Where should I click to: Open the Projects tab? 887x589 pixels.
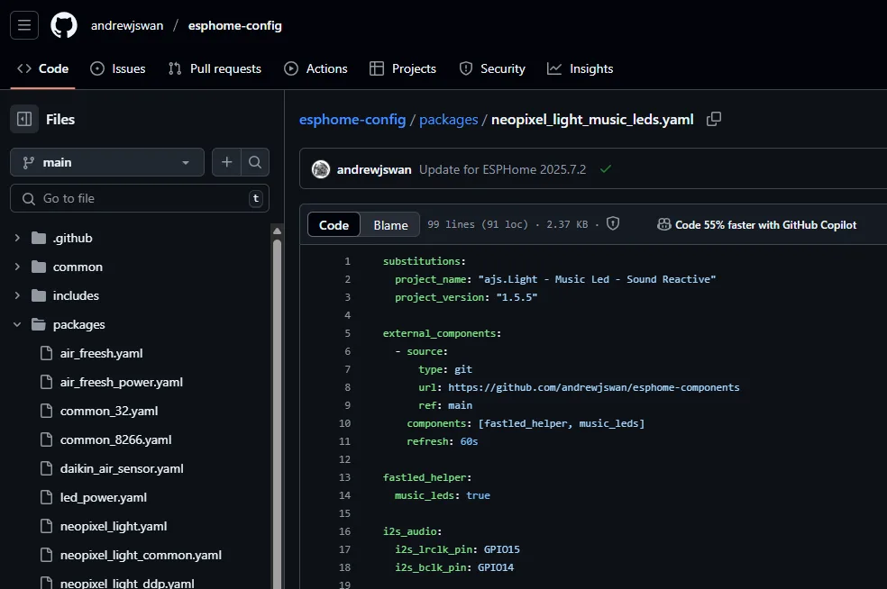[x=403, y=68]
